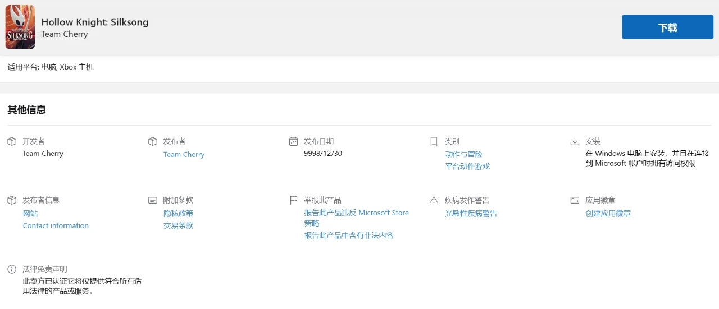Open the 光敏性疾病警告 warning link
719x309 pixels.
pos(471,214)
